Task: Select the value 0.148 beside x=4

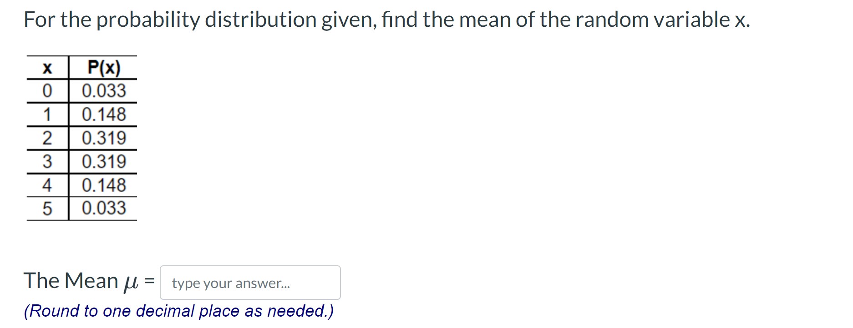Action: coord(103,184)
